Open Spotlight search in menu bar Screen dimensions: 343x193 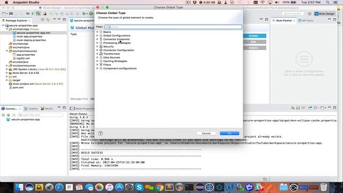[x=327, y=2]
